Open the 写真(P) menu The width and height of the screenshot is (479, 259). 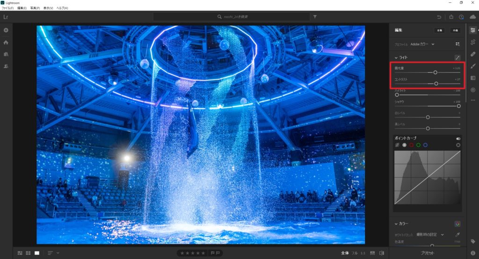[x=35, y=8]
